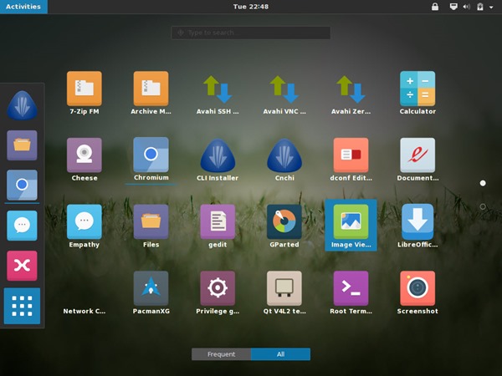Open the network status indicator
Image resolution: width=502 pixels, height=376 pixels.
point(453,7)
